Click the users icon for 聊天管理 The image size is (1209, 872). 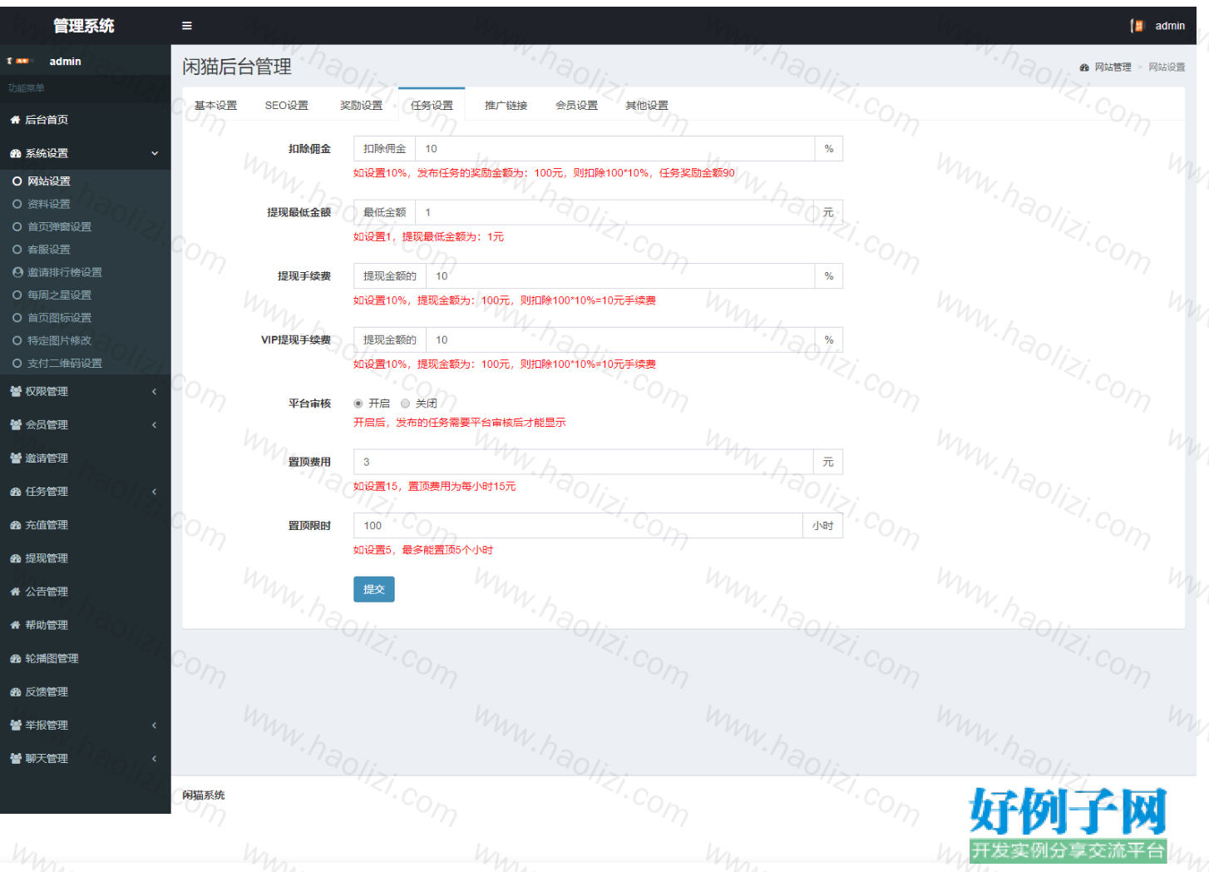click(x=15, y=758)
